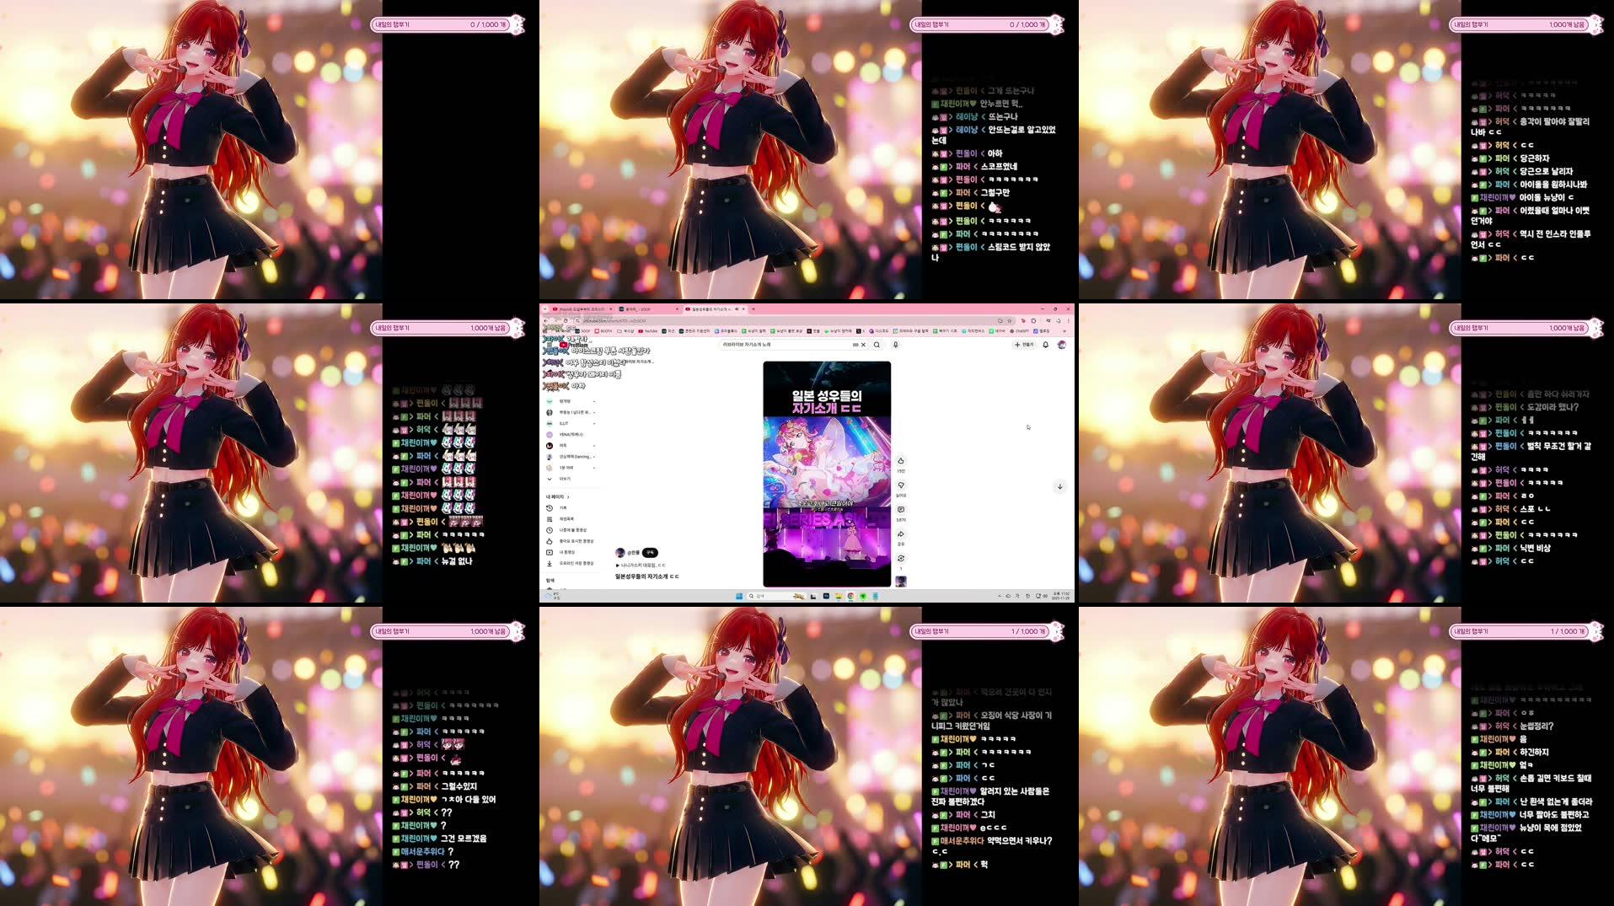Image resolution: width=1614 pixels, height=906 pixels.
Task: Mute the Shorts tab via its speaker icon
Action: (735, 309)
